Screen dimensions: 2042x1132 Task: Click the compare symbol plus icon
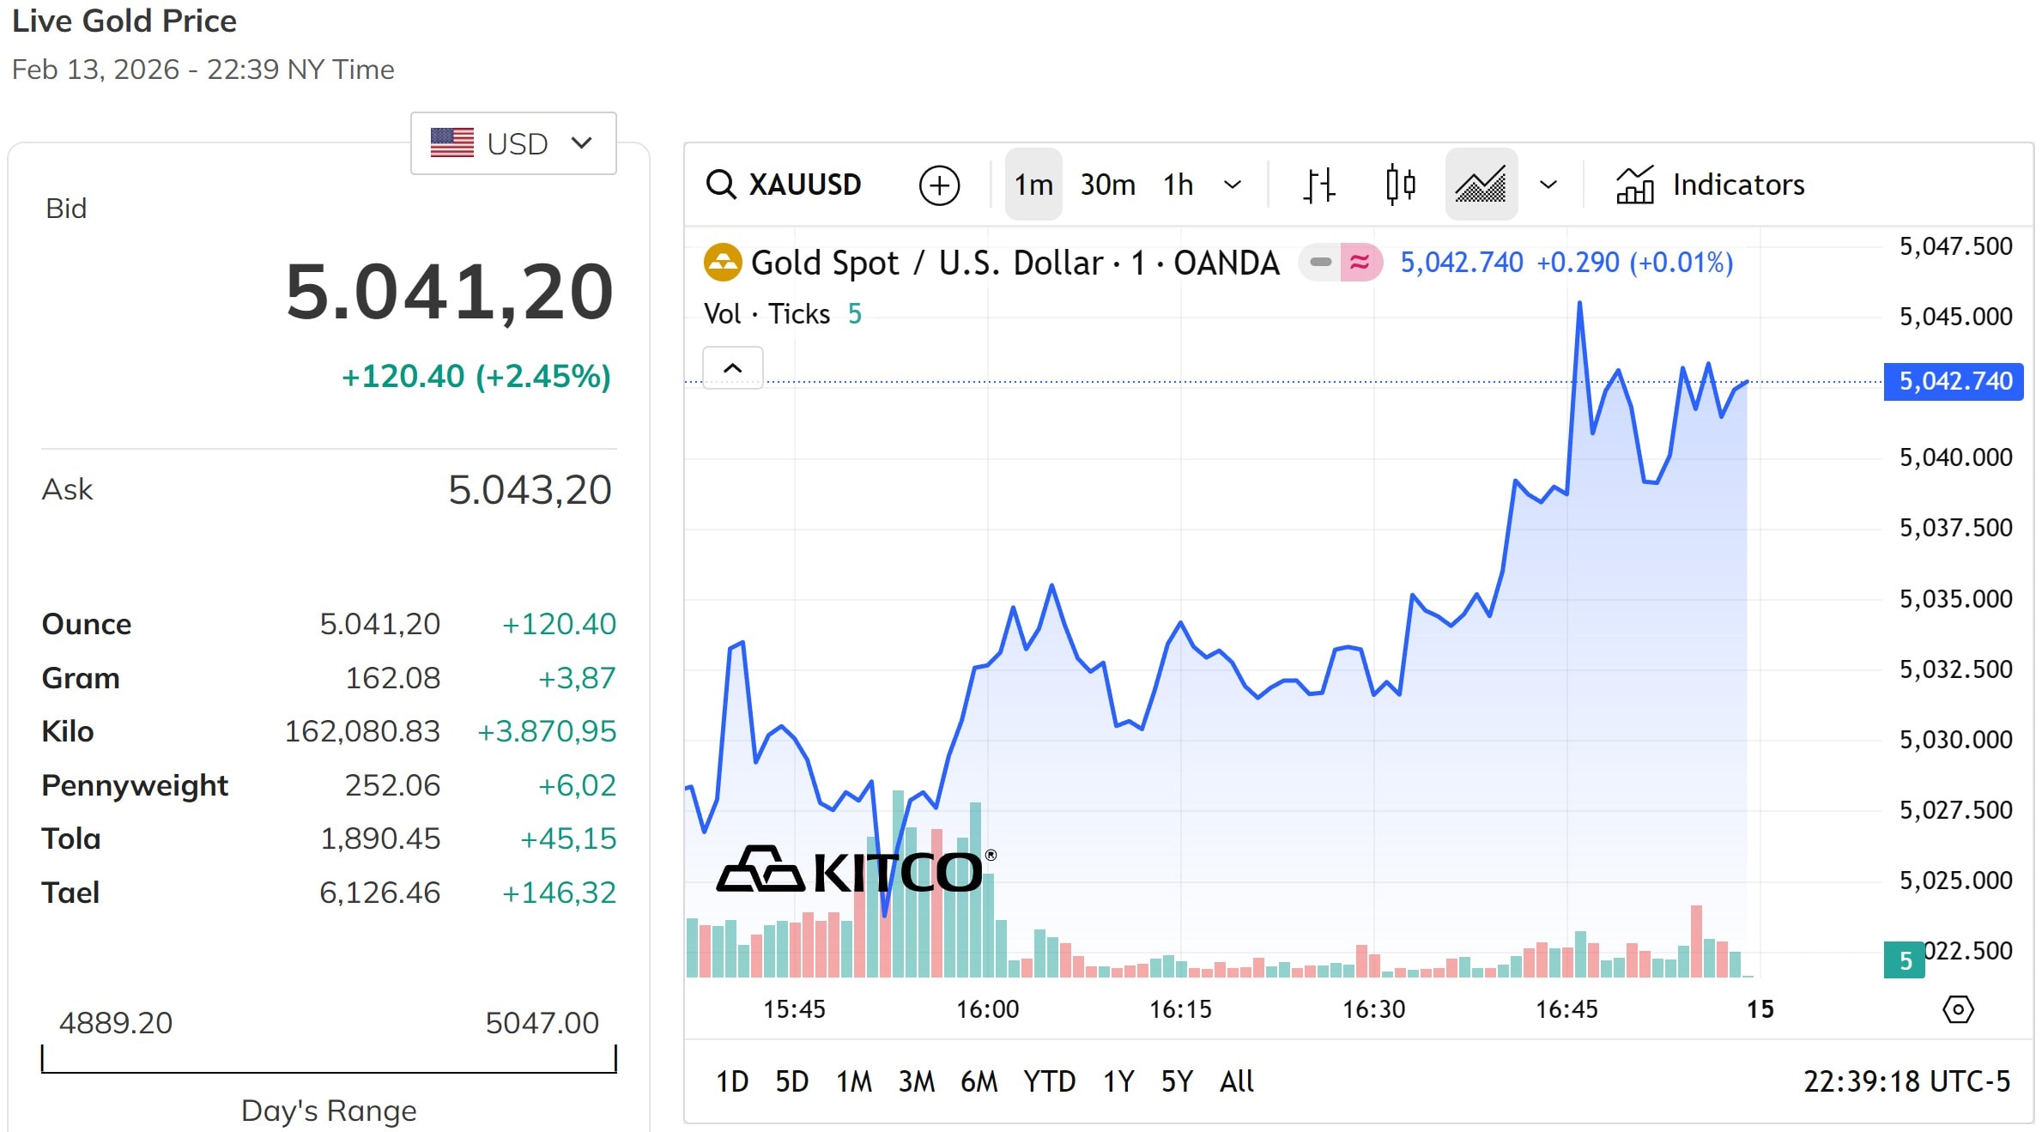click(x=939, y=185)
